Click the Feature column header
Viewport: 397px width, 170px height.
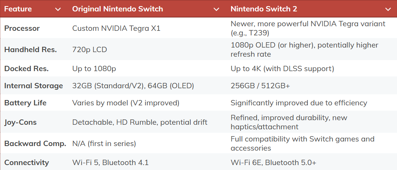coord(18,9)
